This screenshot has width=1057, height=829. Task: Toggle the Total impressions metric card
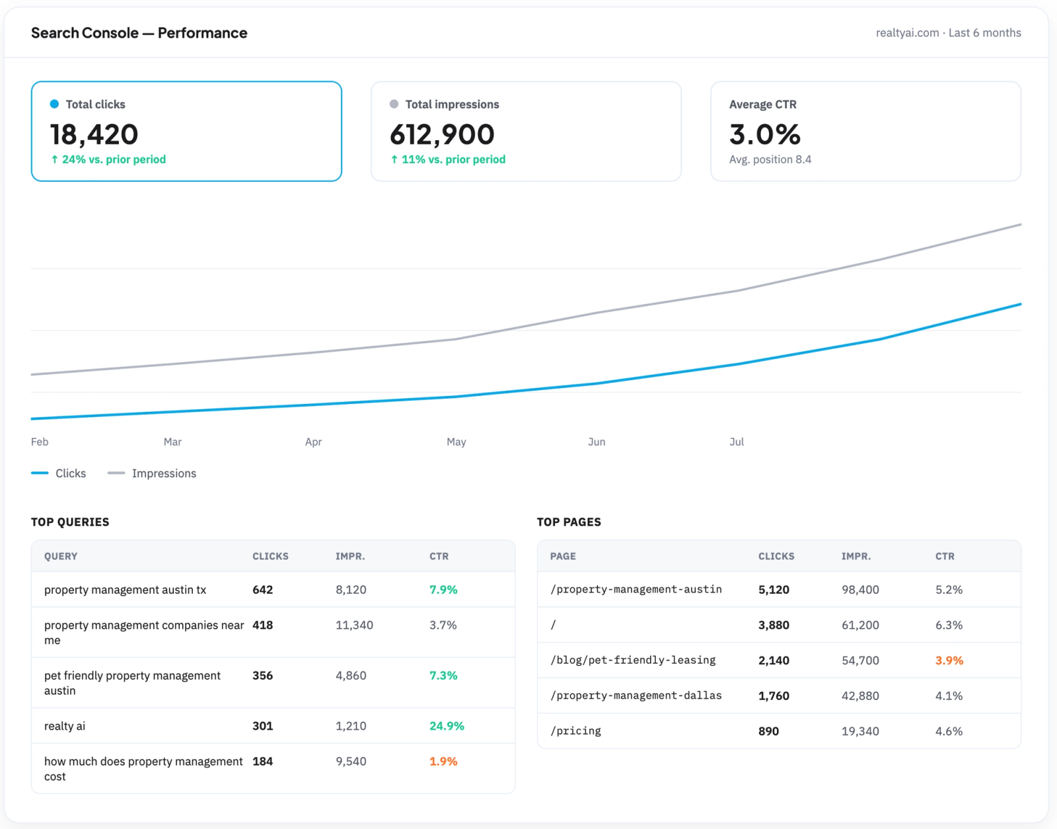[x=526, y=131]
